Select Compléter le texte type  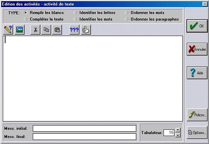pos(44,19)
